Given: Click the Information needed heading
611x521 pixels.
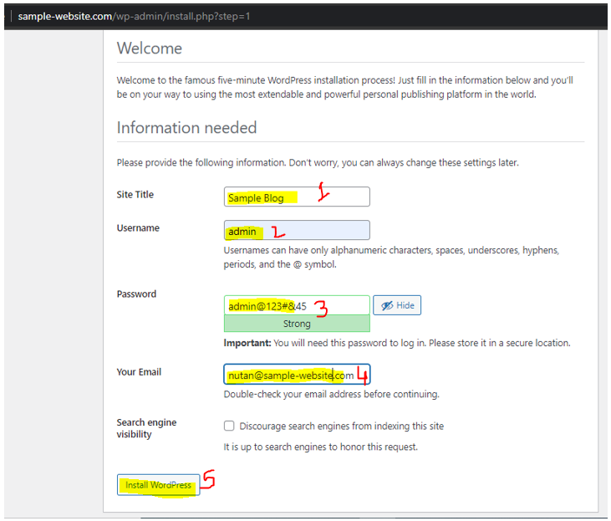Looking at the screenshot, I should point(186,128).
